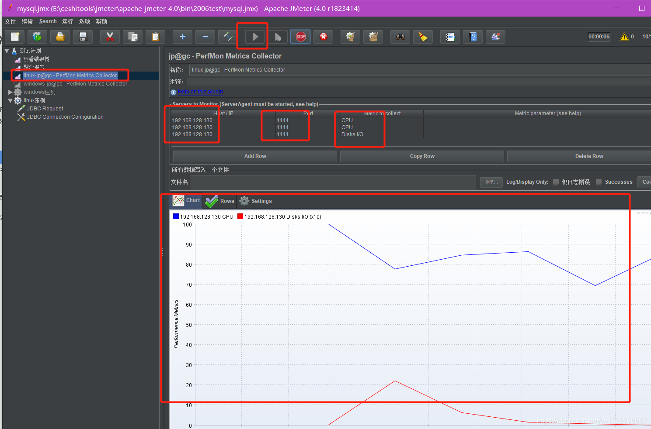Open the 运行 menu
Viewport: 651px width, 429px height.
pos(67,21)
